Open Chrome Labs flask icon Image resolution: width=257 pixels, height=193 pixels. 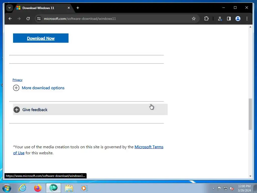[220, 19]
